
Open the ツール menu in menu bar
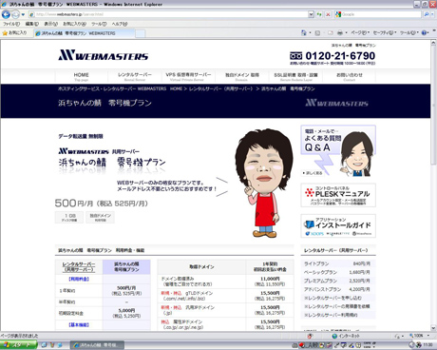point(99,24)
